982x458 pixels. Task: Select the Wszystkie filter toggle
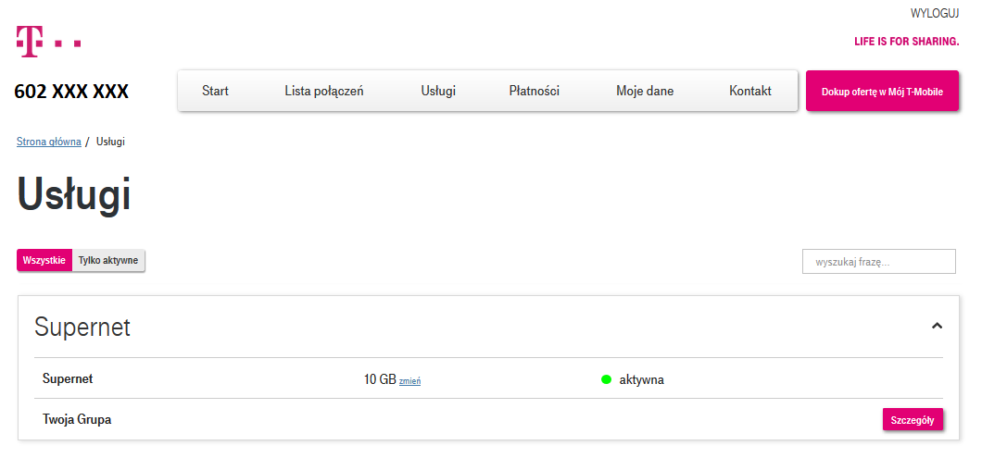pos(44,260)
